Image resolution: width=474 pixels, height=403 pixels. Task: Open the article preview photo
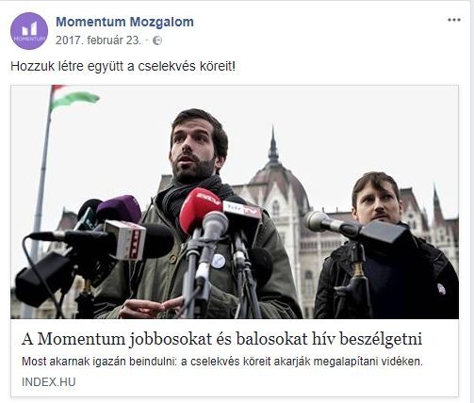point(235,201)
